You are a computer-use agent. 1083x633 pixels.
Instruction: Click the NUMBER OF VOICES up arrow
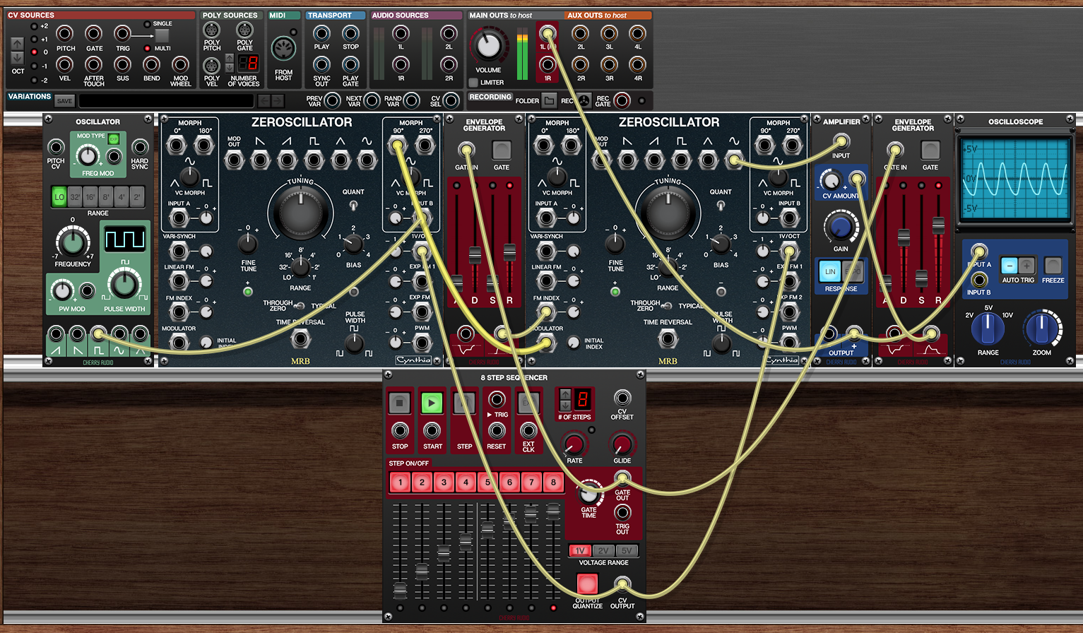pyautogui.click(x=230, y=58)
